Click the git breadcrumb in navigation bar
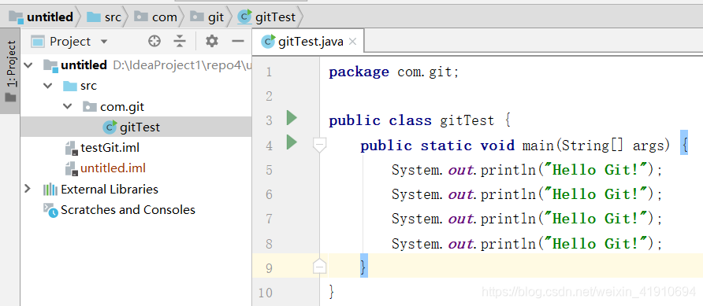Image resolution: width=703 pixels, height=306 pixels. [x=206, y=17]
